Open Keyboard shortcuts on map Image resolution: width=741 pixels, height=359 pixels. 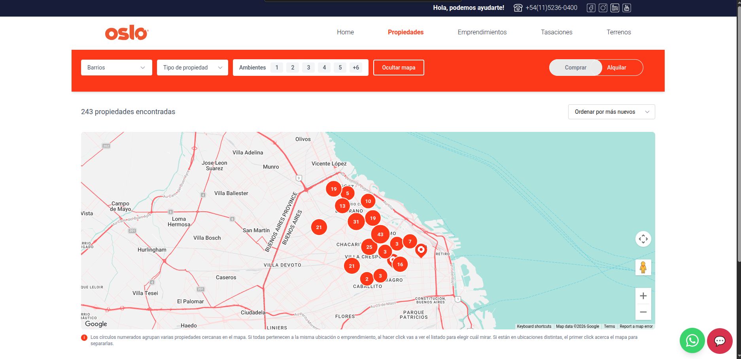coord(534,327)
